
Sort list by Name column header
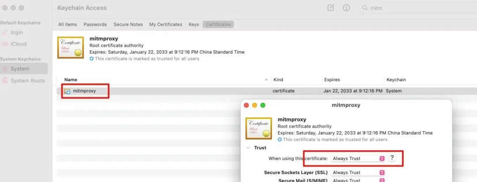[x=71, y=80]
